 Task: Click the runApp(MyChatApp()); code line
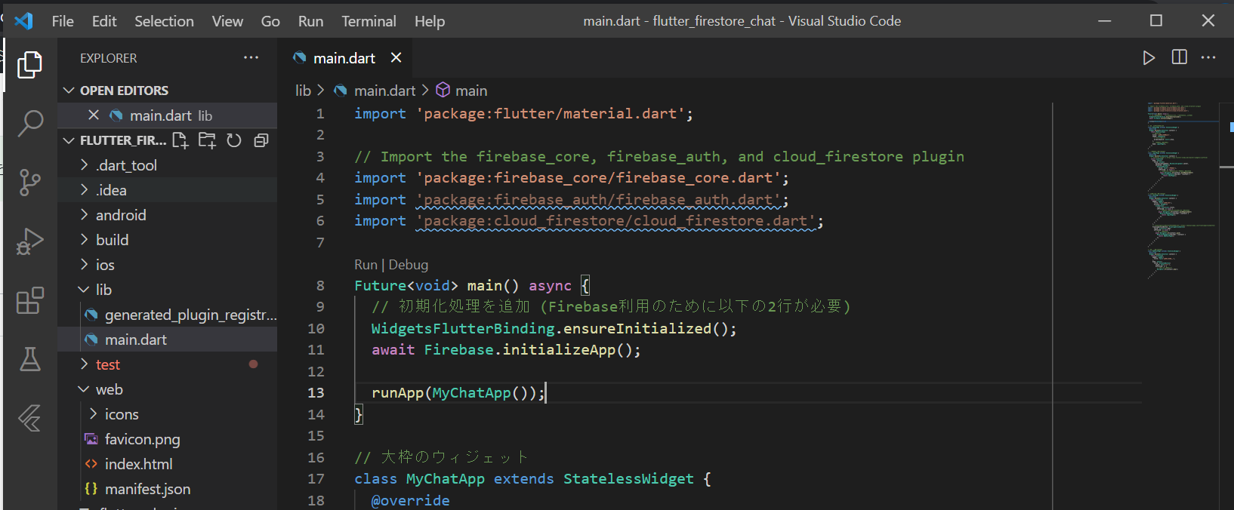point(458,392)
